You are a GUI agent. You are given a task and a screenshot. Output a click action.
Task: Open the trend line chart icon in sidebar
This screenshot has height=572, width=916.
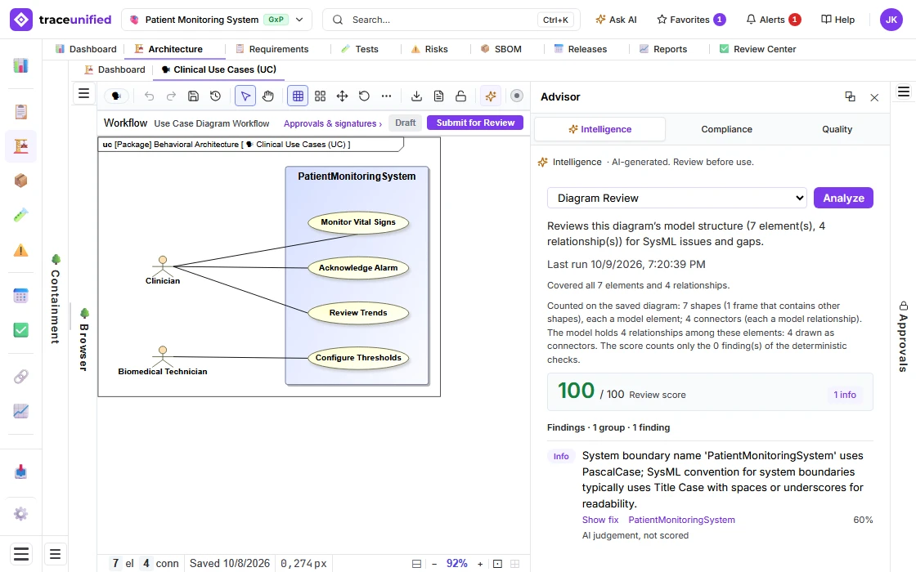coord(21,411)
